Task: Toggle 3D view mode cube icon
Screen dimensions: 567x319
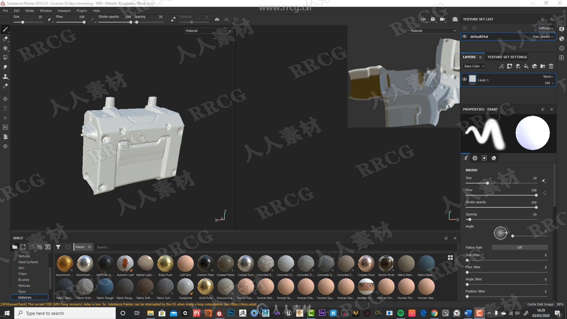Action: 433,19
